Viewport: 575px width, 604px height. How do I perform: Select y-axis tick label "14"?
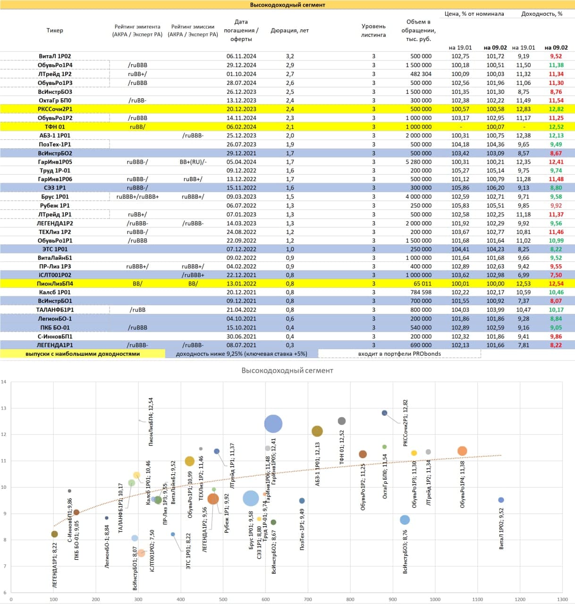coord(4,382)
